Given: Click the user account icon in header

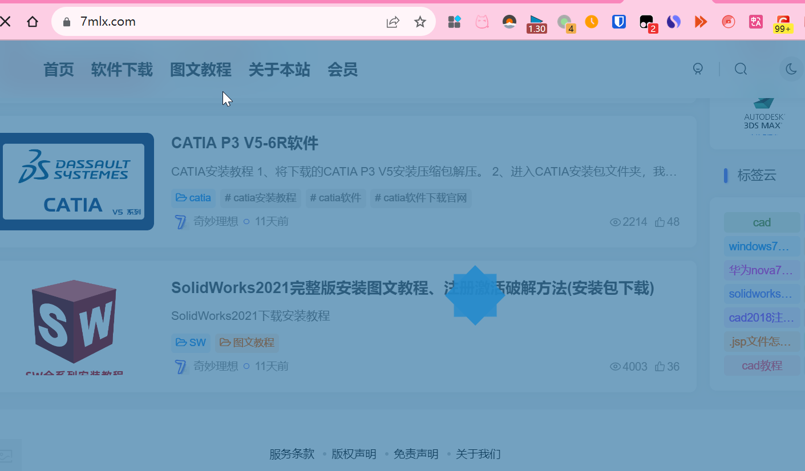Looking at the screenshot, I should [698, 69].
